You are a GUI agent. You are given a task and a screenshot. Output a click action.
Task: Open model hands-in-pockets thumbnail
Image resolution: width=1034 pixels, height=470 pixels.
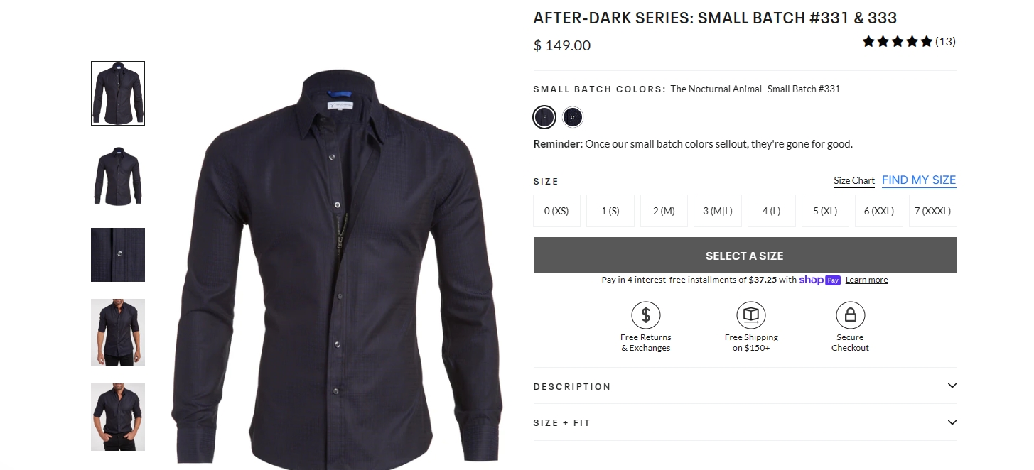[118, 417]
